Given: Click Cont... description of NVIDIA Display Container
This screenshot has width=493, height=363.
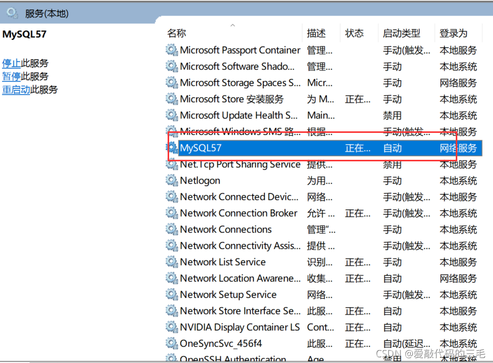Looking at the screenshot, I should 320,327.
